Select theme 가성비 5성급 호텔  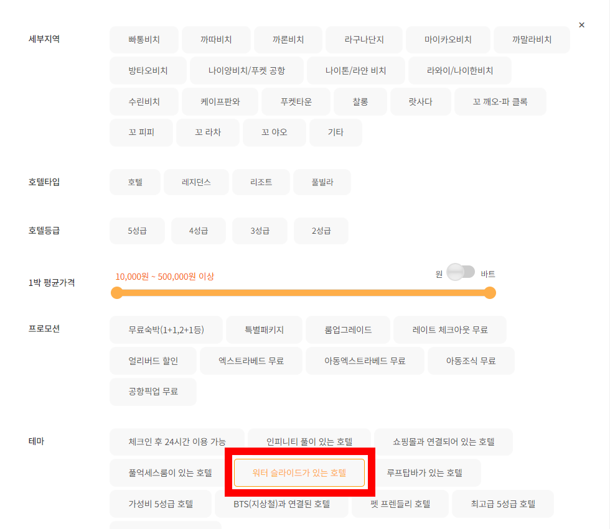(161, 504)
